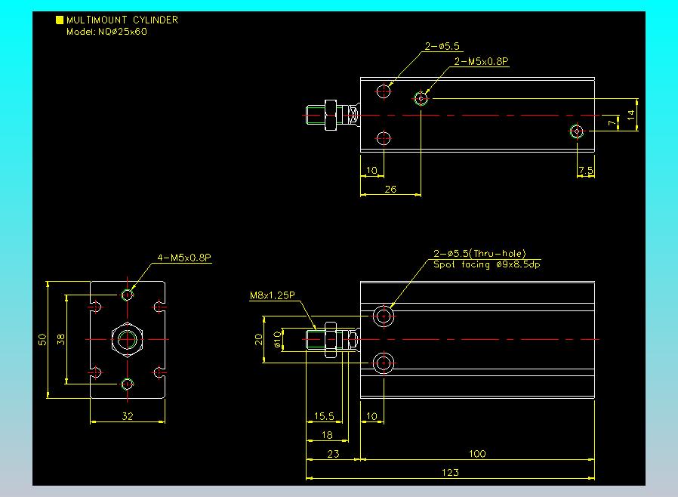The width and height of the screenshot is (678, 497).
Task: Click the MULTIMOUNT CYLINDER title text
Action: tap(122, 20)
